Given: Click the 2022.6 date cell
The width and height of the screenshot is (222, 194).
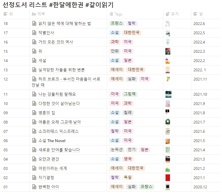Looking at the screenshot, I should (x=199, y=24).
